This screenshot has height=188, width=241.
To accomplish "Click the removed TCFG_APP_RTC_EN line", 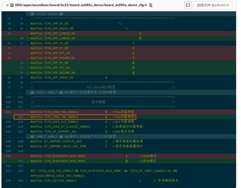I will (x=131, y=53).
